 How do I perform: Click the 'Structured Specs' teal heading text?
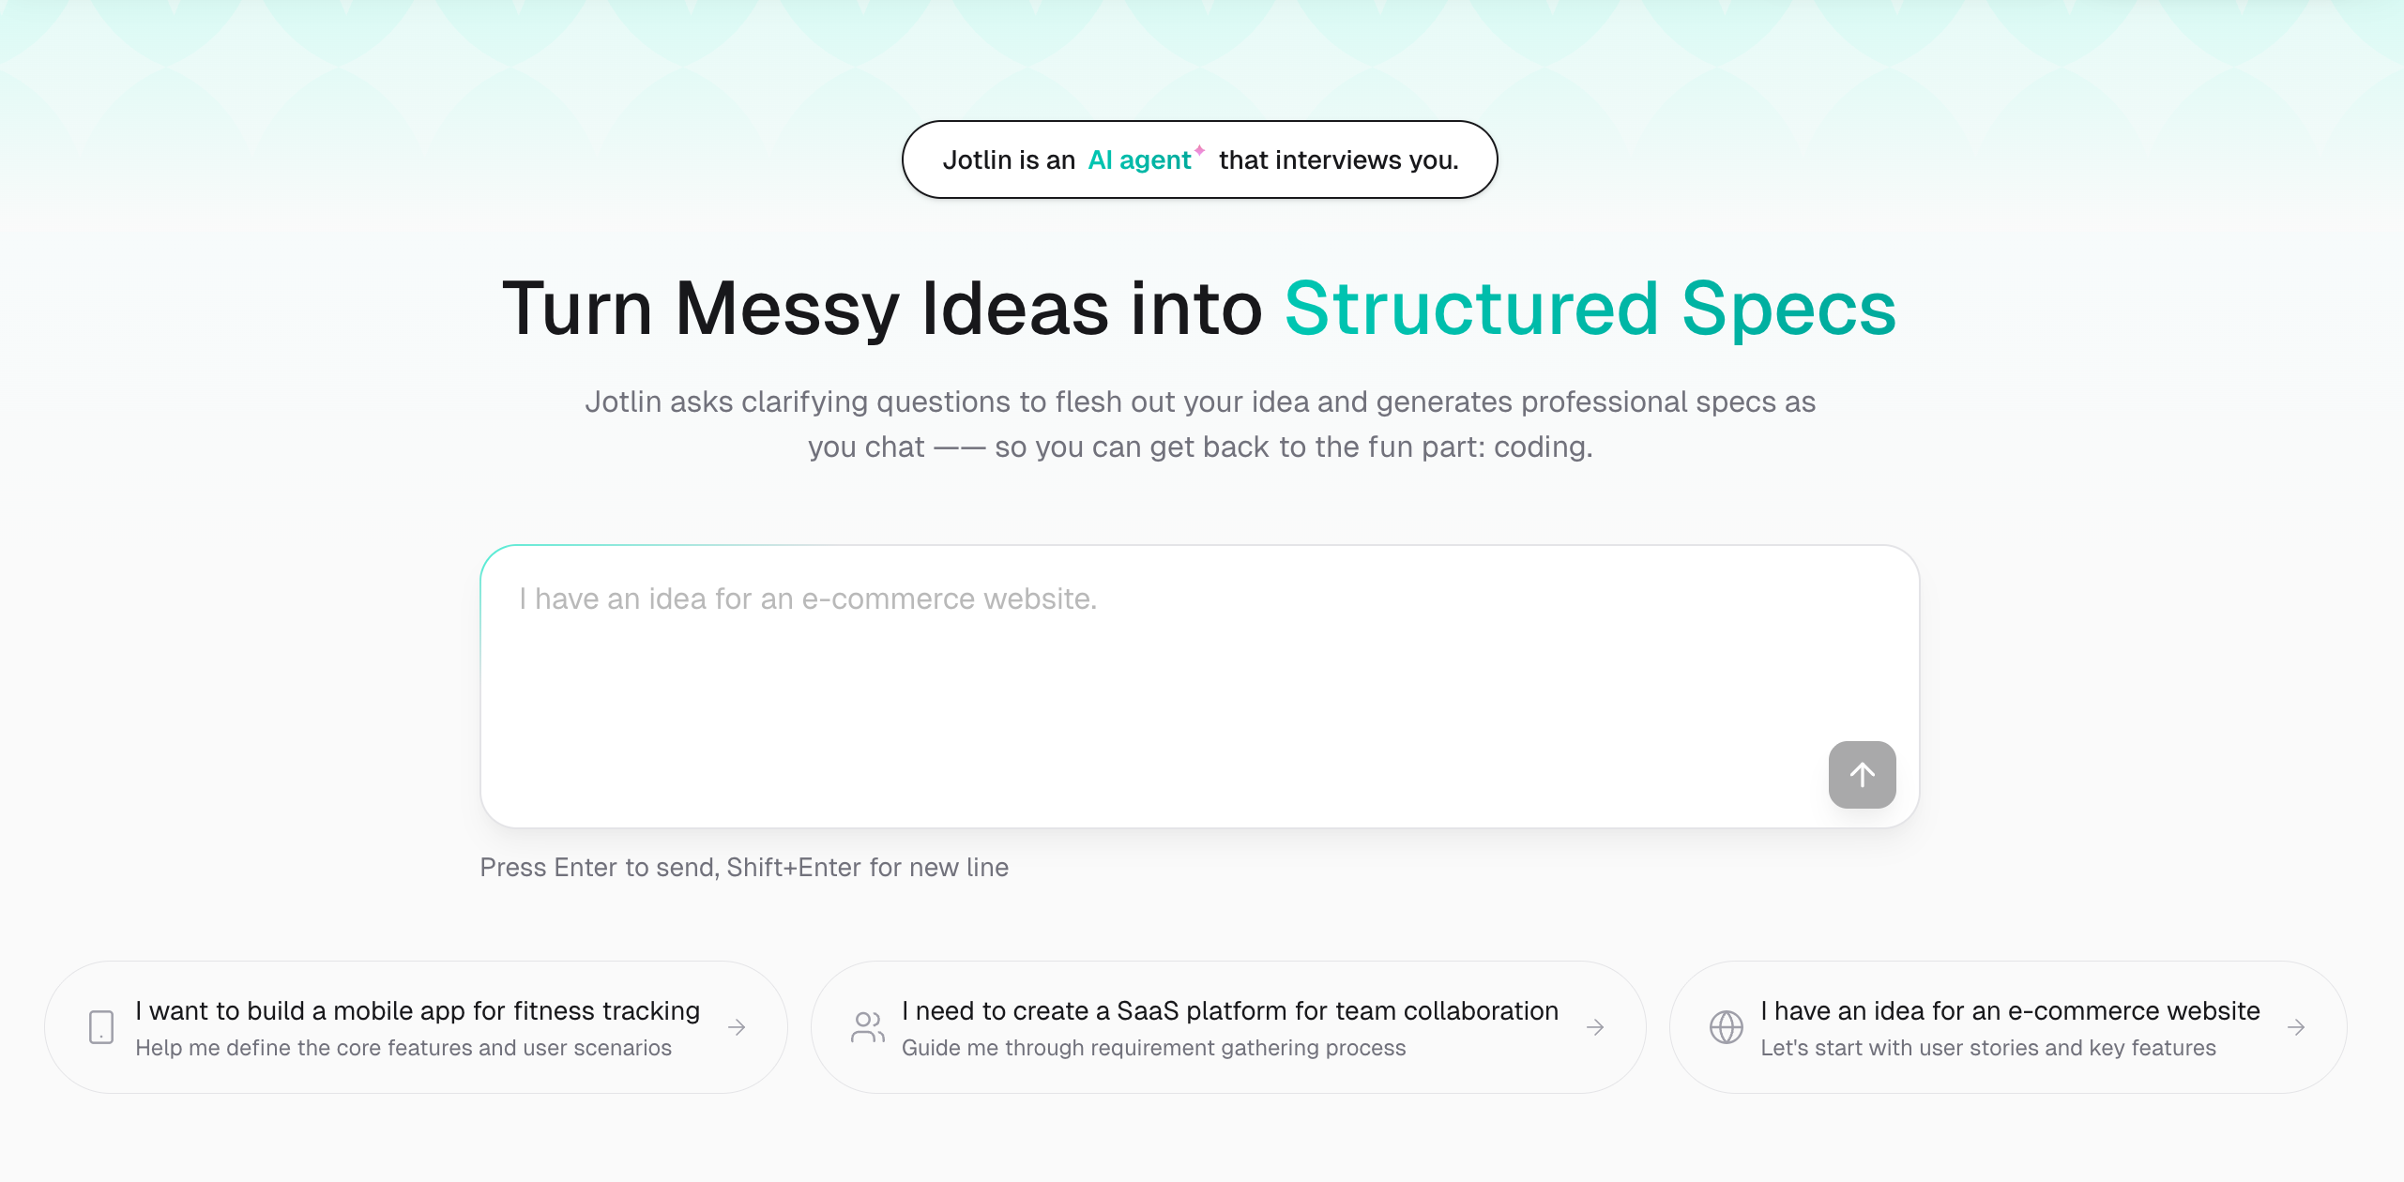pos(1590,308)
